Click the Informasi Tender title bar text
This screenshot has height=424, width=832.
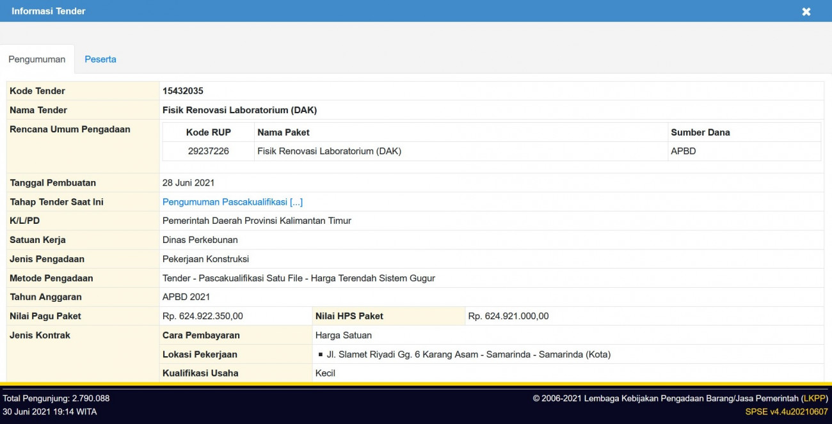pos(49,11)
